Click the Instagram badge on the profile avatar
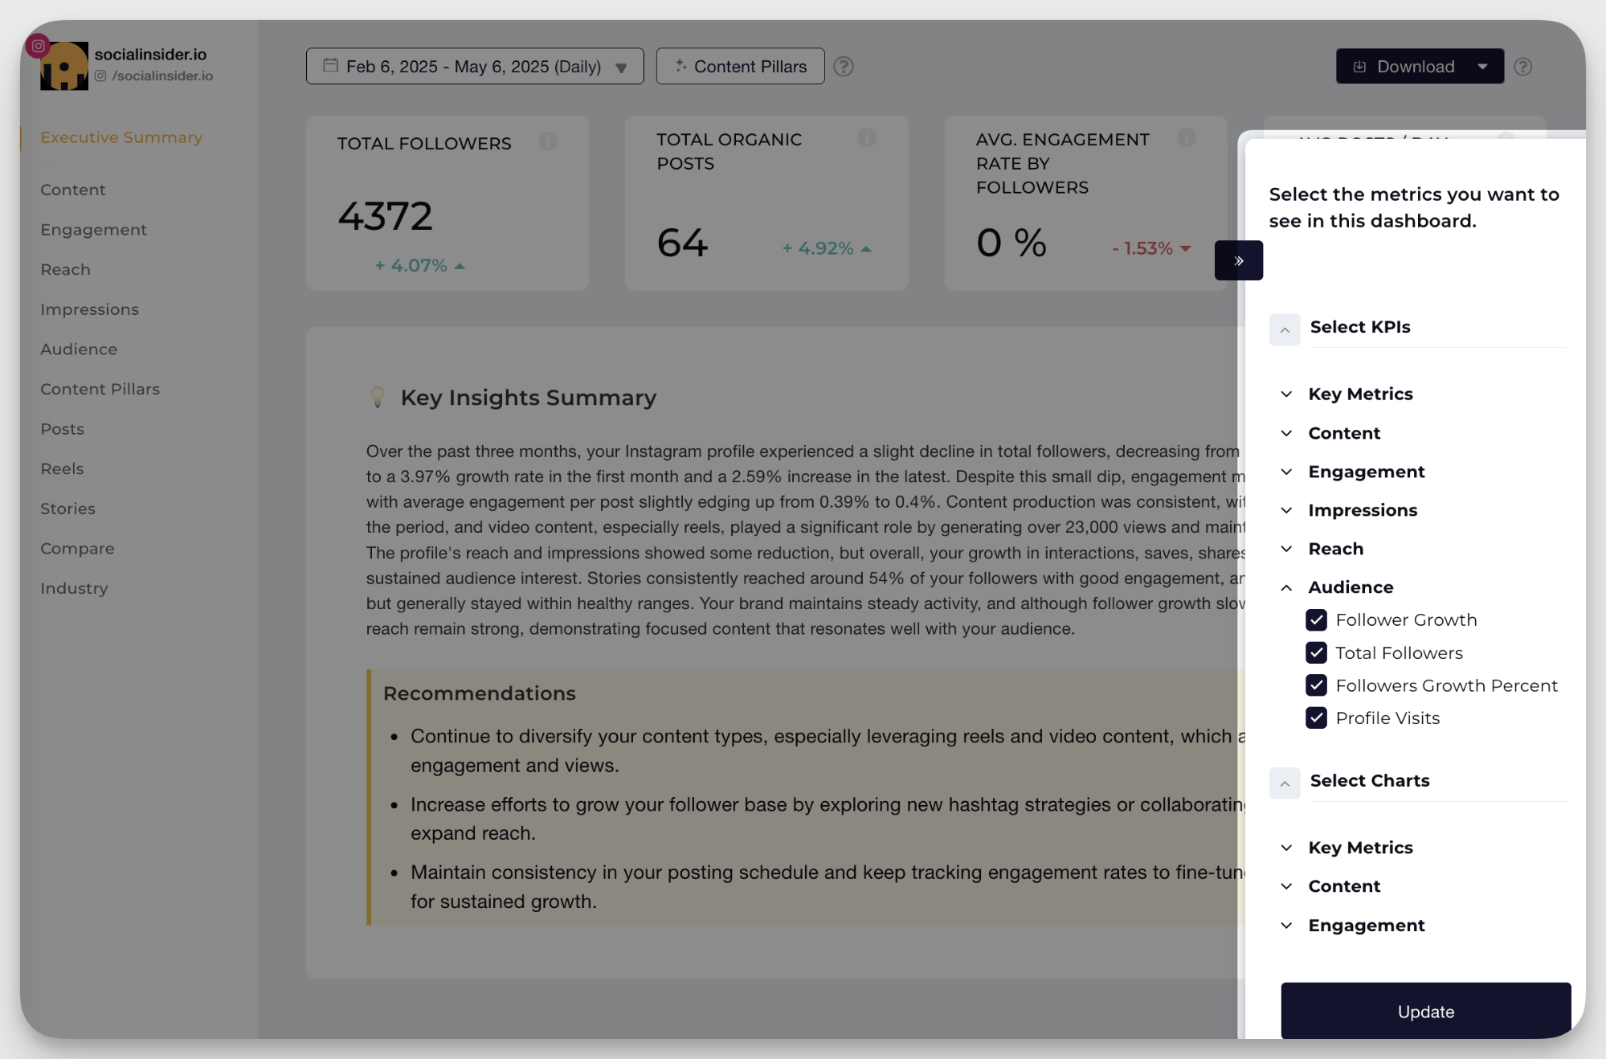1606x1059 pixels. click(x=37, y=46)
